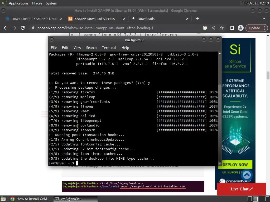The height and width of the screenshot is (202, 270).
Task: Open terminal Search menu
Action: 91,48
